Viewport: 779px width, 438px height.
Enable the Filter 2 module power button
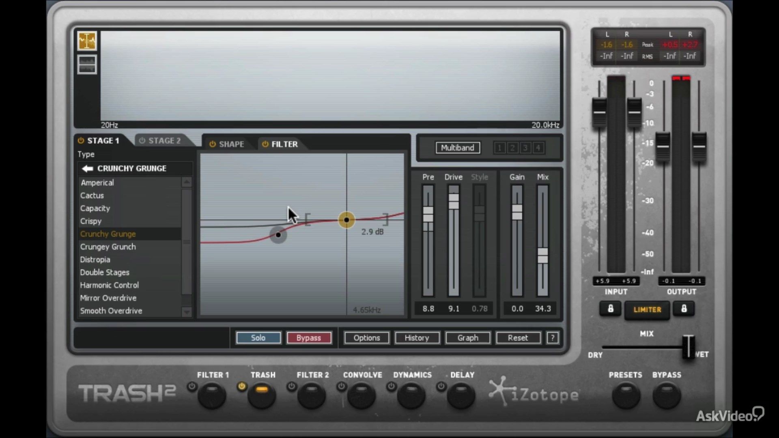coord(291,386)
